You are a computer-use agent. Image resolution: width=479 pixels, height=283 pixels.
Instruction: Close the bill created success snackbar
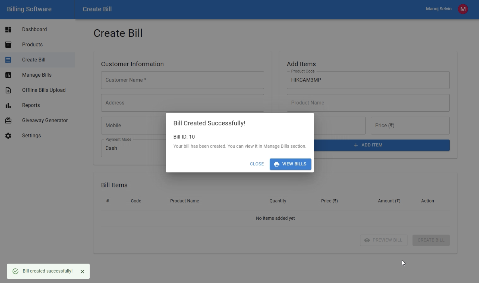tap(82, 271)
